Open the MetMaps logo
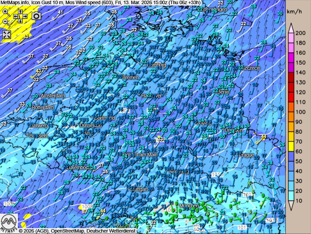 (x=9, y=223)
